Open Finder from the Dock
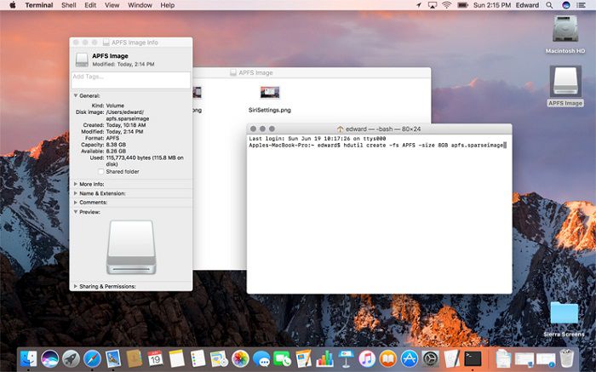The width and height of the screenshot is (596, 372). (29, 358)
